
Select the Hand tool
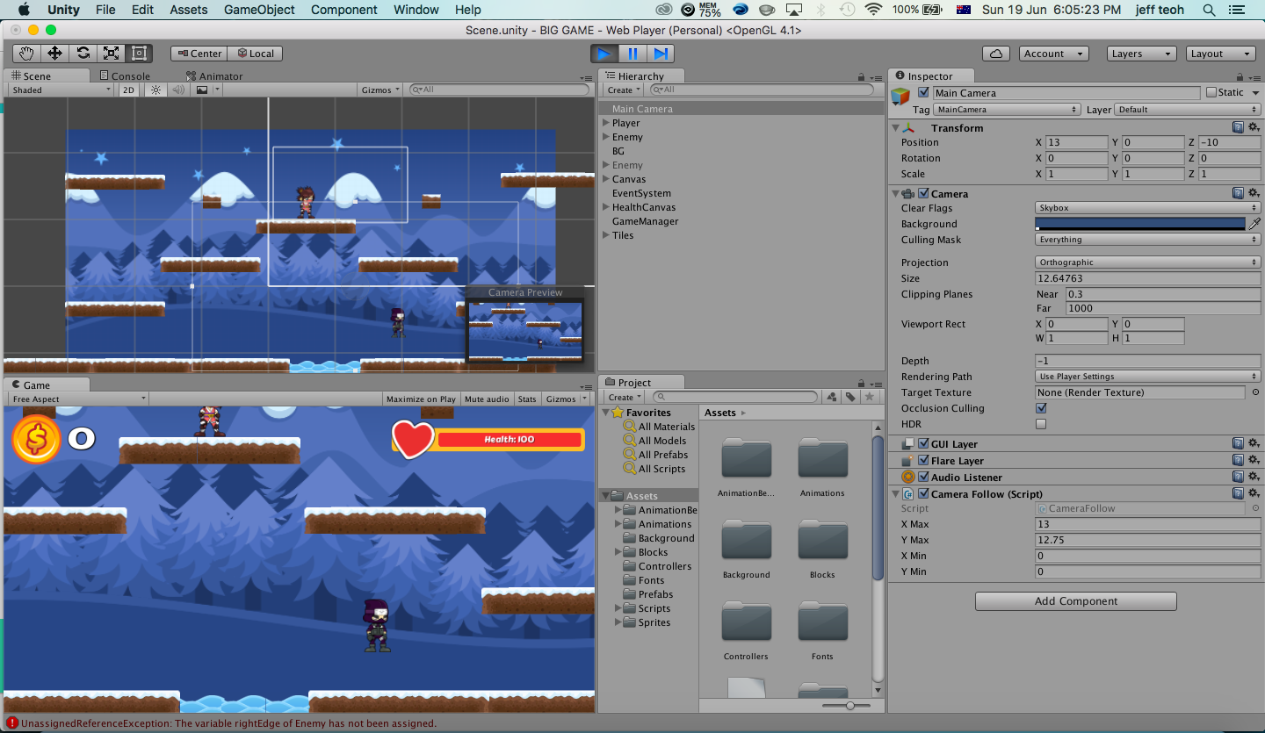pyautogui.click(x=26, y=54)
